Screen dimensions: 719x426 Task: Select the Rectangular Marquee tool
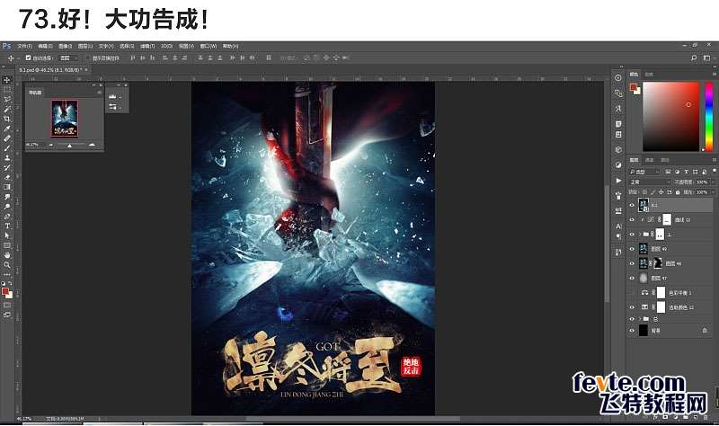[x=7, y=89]
